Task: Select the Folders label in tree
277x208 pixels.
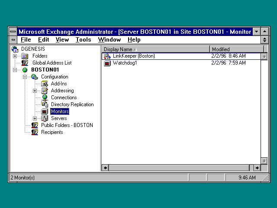Action: (40, 56)
